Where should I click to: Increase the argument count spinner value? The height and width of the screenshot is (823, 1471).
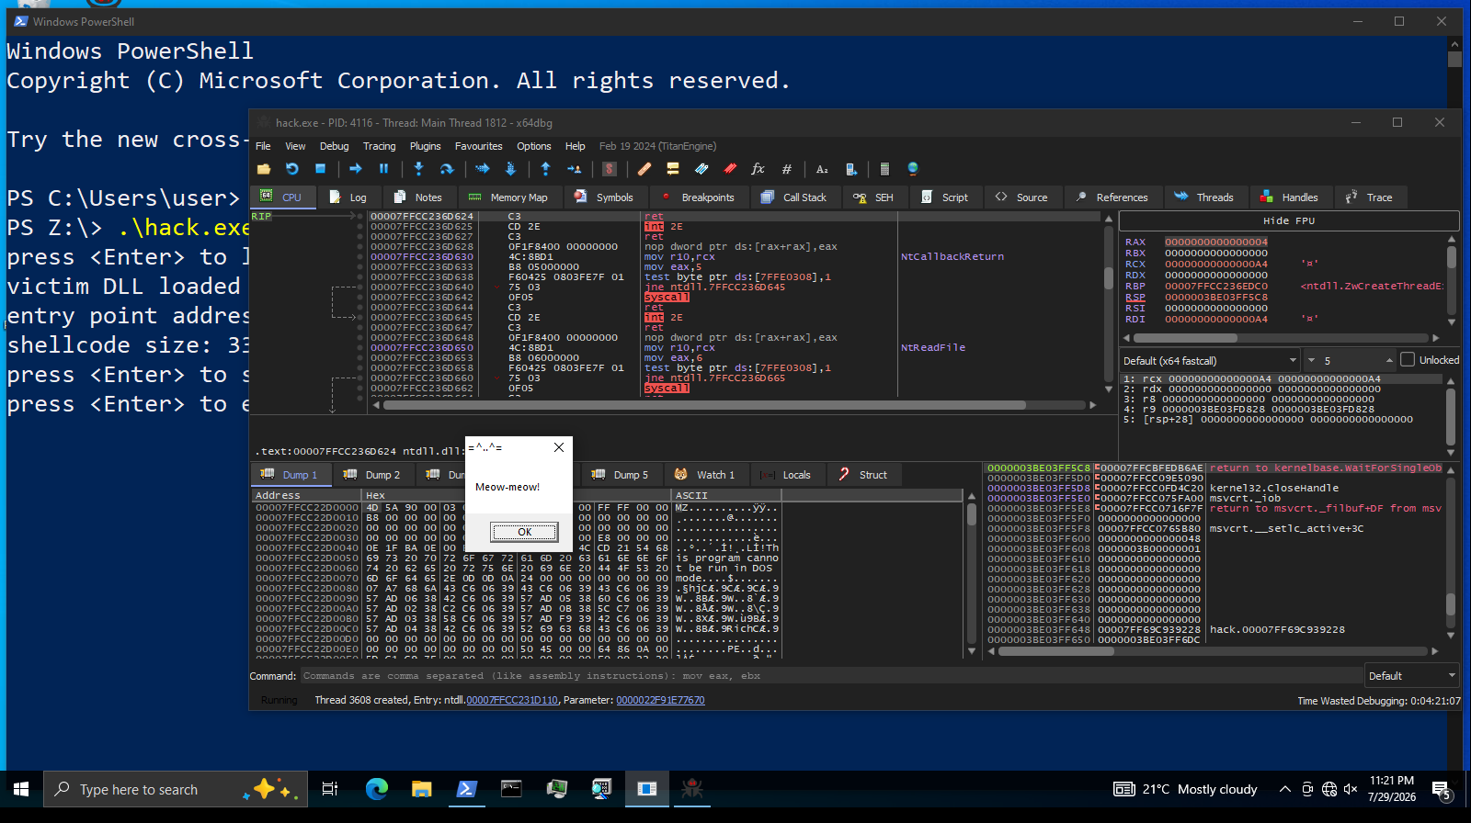point(1389,361)
